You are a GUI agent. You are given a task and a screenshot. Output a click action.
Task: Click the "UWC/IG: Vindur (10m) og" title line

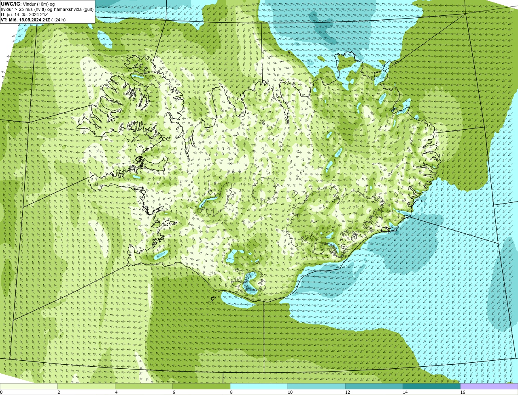28,4
